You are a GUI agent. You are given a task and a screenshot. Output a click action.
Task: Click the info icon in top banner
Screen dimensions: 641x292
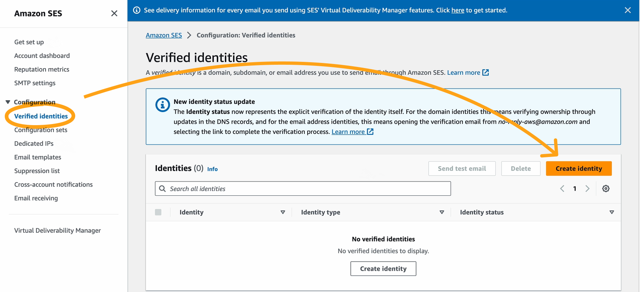coord(136,10)
